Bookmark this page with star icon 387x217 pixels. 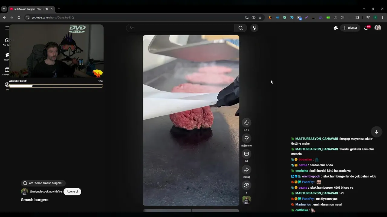[x=260, y=17]
